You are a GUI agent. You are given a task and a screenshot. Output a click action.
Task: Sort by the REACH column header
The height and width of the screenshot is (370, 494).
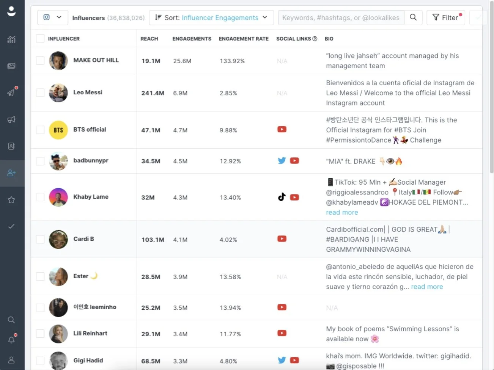[x=149, y=39]
